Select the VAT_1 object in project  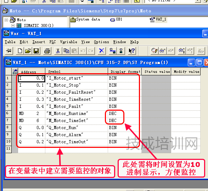(158, 19)
